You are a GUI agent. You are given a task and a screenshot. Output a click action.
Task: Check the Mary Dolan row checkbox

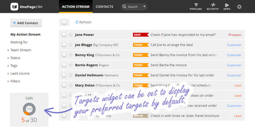tap(64, 85)
